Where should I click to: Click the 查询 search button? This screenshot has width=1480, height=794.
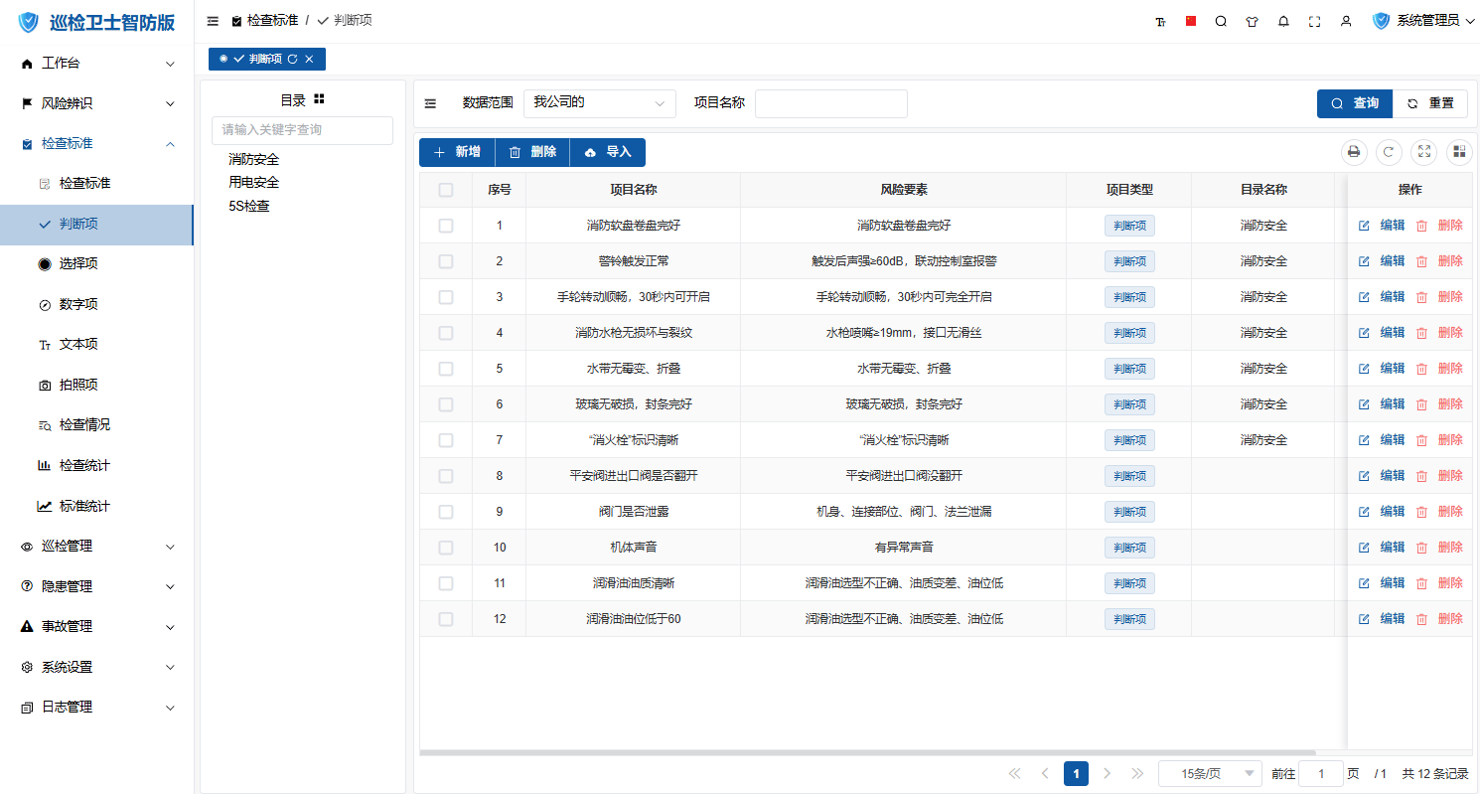click(1355, 103)
